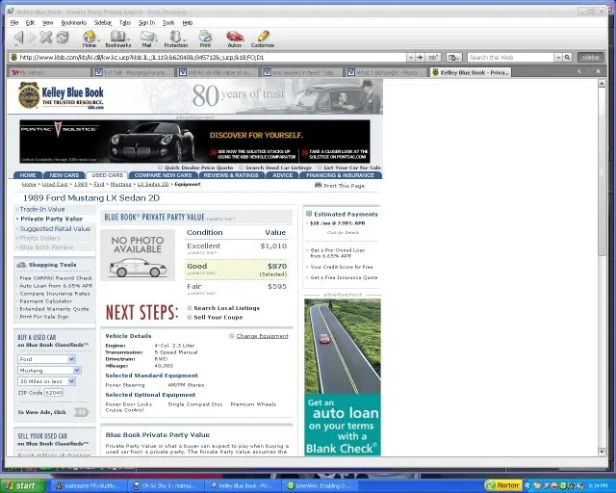The height and width of the screenshot is (493, 616).
Task: Go back with the Back arrow
Action: tap(18, 37)
